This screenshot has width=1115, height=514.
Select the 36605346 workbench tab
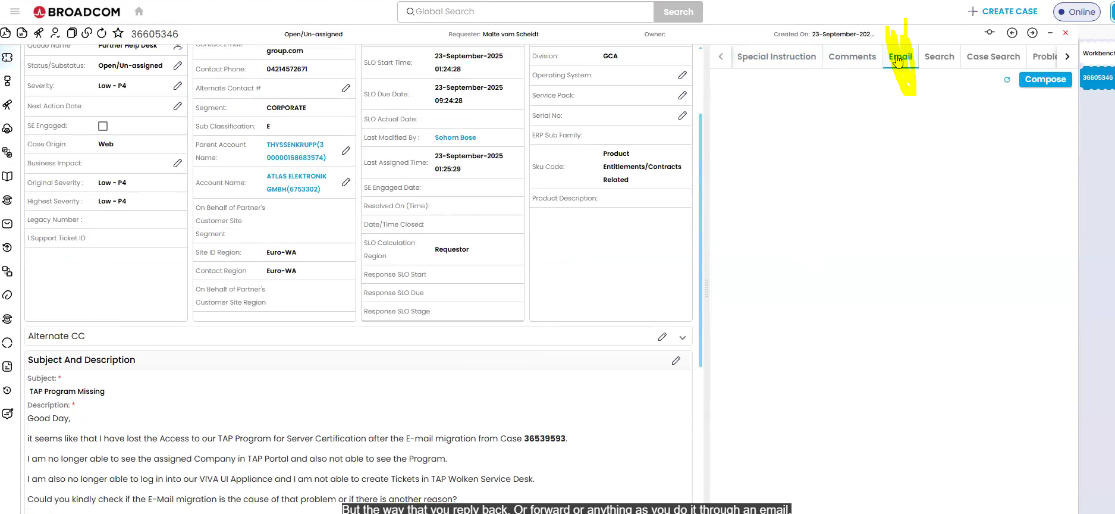point(1097,77)
